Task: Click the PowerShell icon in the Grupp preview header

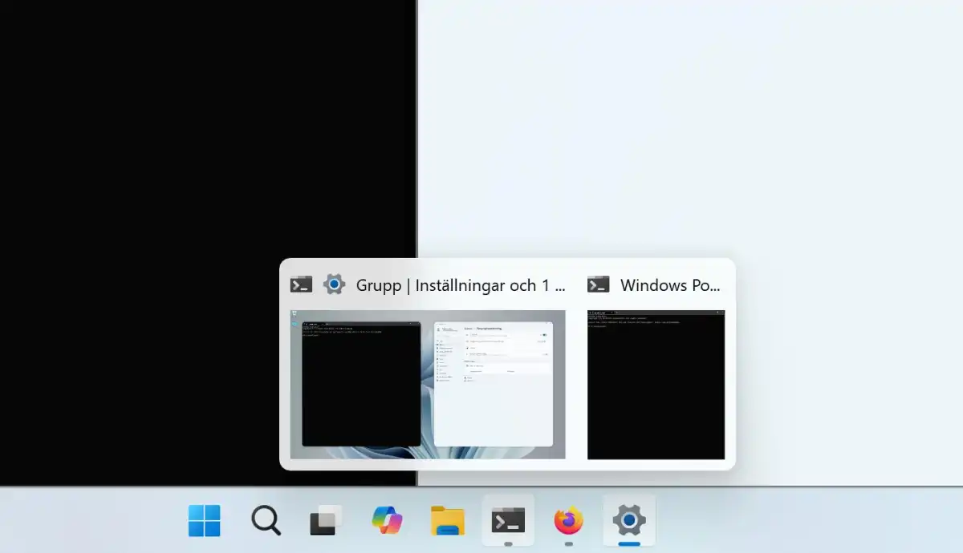Action: [301, 284]
